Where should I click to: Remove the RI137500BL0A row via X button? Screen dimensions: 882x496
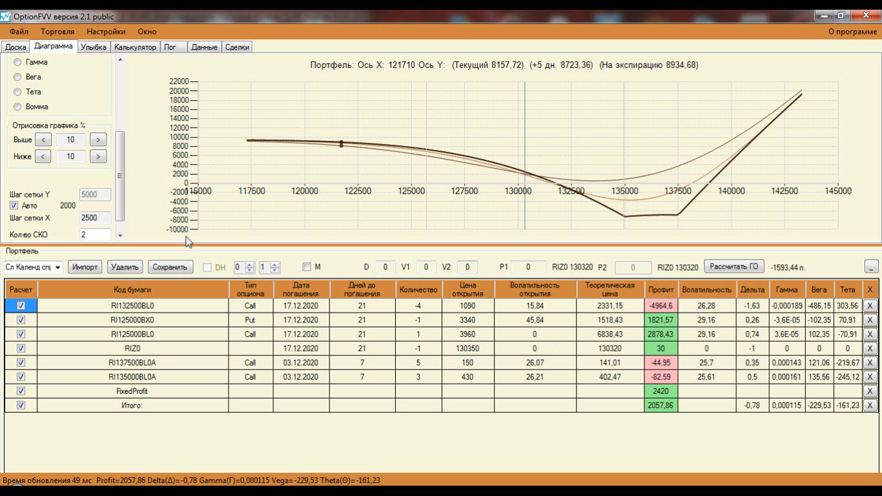(x=870, y=362)
